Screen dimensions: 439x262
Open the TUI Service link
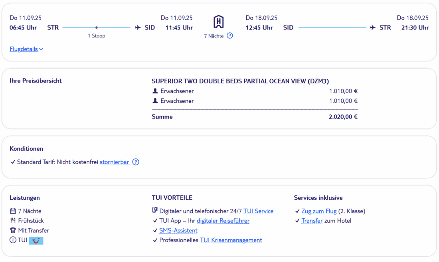tap(258, 211)
